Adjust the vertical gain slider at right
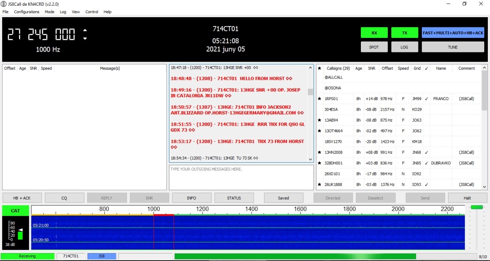 tap(477, 207)
